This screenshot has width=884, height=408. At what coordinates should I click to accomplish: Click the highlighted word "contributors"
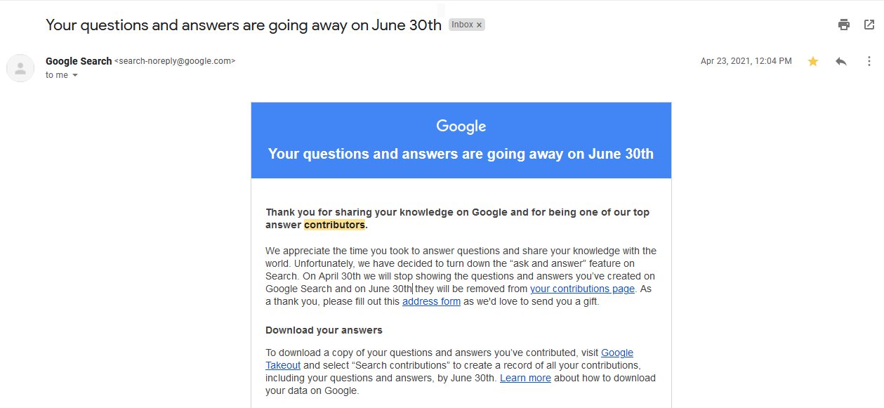(x=334, y=225)
